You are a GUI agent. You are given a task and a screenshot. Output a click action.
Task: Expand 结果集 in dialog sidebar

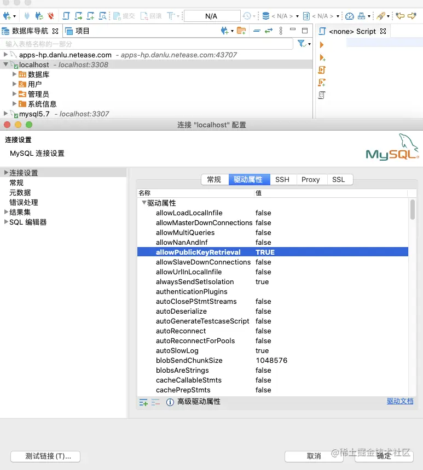[x=5, y=212]
